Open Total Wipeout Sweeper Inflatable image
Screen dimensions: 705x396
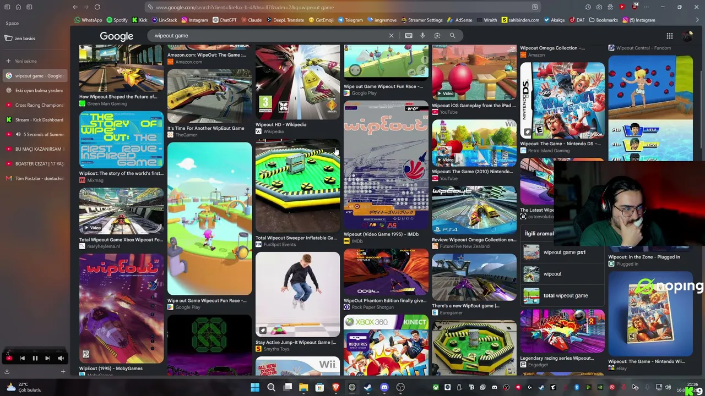(297, 186)
